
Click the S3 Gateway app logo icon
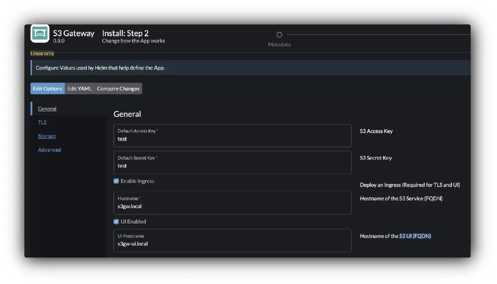40,33
